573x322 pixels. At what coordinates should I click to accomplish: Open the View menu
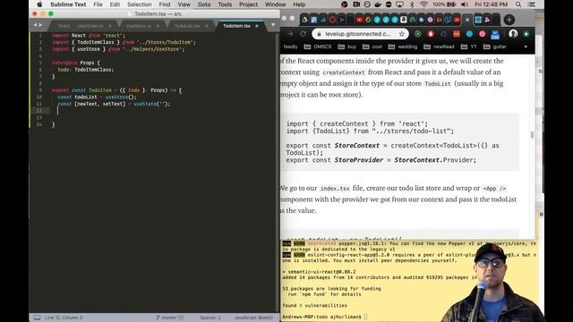point(184,4)
